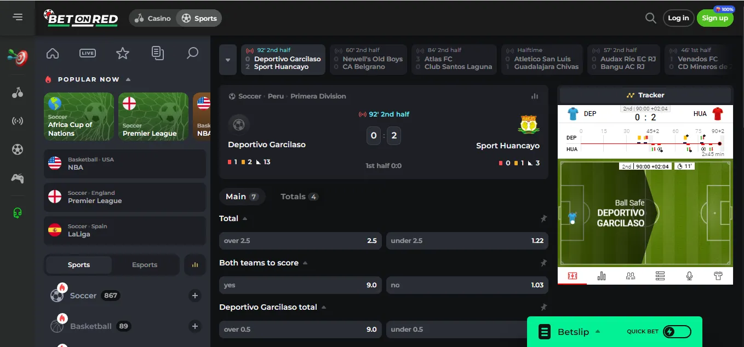Toggle the Quick Bet switch

tap(677, 332)
